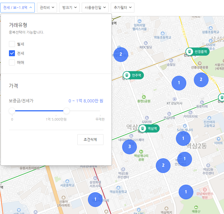Click the KIDC빌딩 building icon
The width and height of the screenshot is (224, 214).
click(x=146, y=43)
